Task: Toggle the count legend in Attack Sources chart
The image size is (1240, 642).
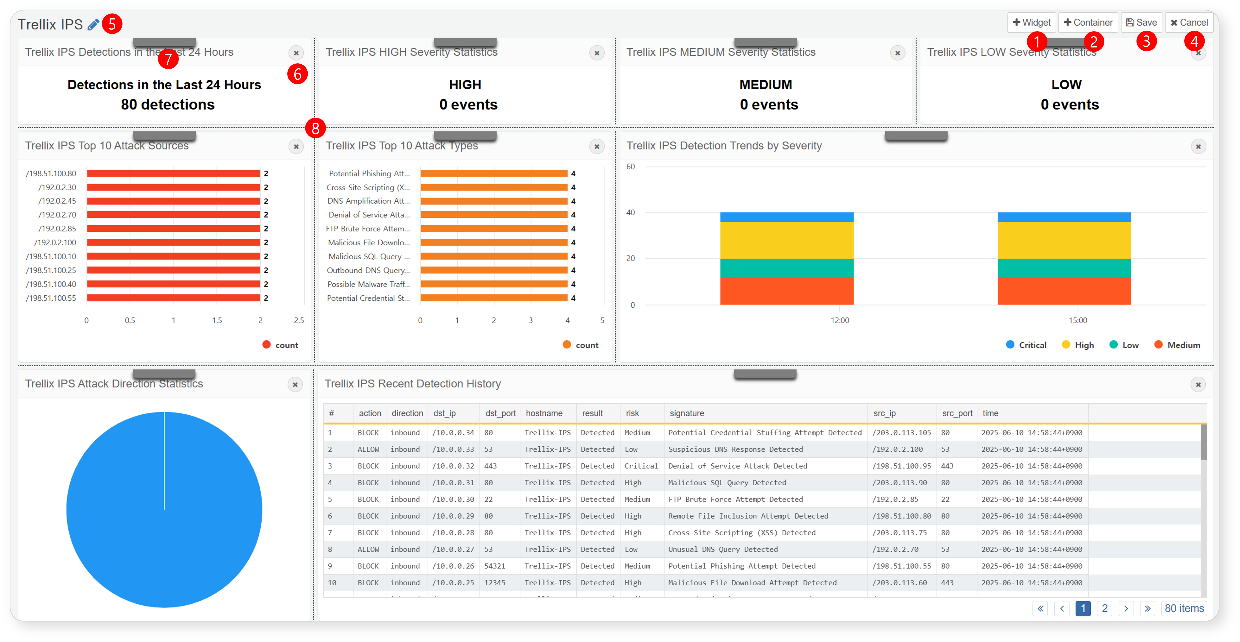Action: pos(280,345)
